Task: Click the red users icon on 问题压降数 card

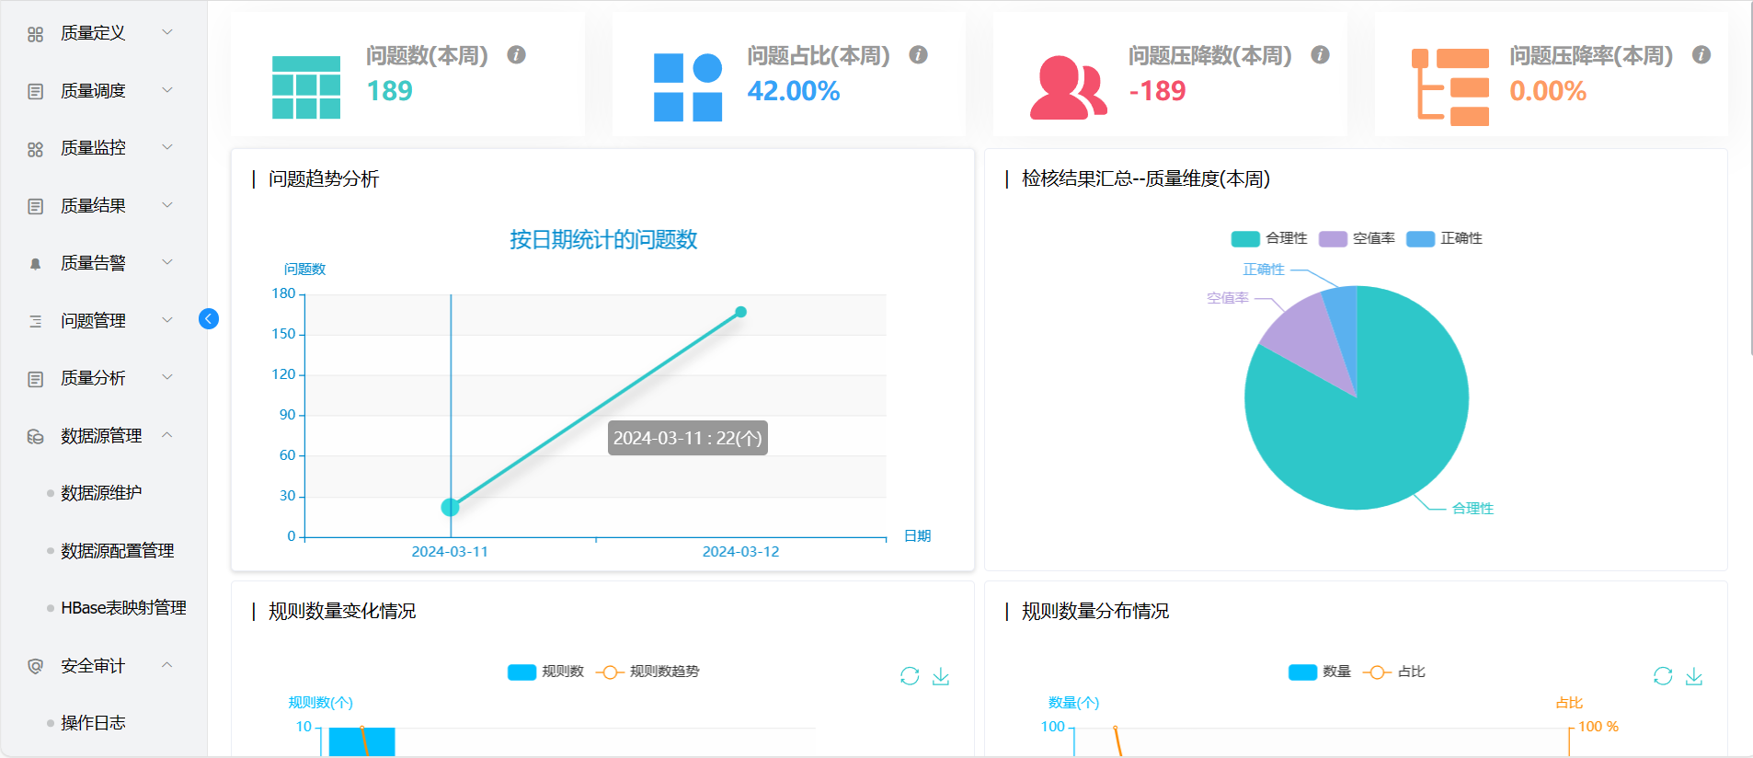Action: click(x=1069, y=87)
